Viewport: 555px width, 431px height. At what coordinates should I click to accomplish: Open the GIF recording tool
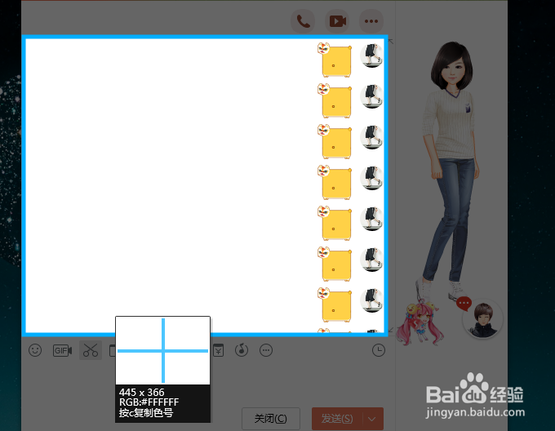tap(62, 350)
